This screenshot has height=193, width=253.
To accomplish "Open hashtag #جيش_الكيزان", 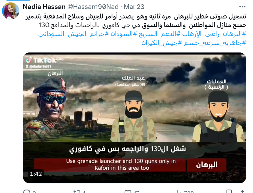I will tap(162, 43).
